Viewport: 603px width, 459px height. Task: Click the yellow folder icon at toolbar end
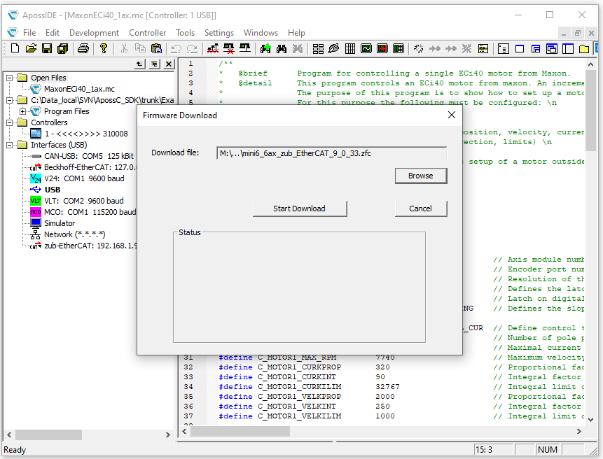point(584,48)
